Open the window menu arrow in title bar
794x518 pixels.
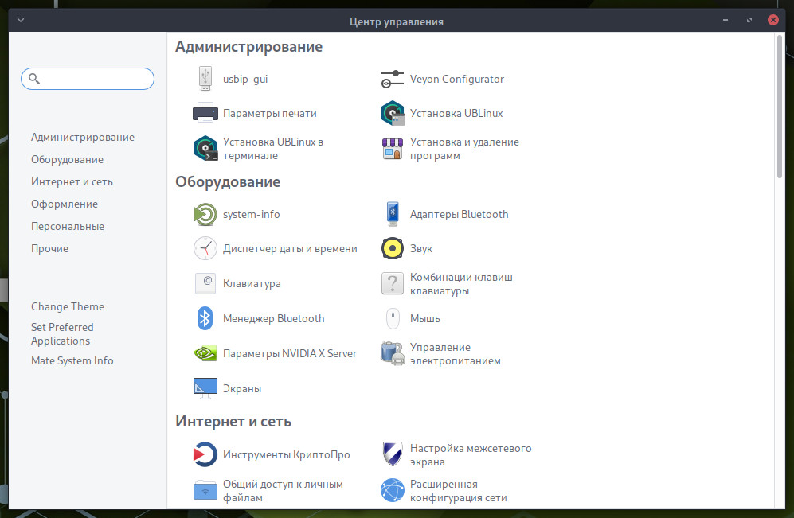tap(20, 21)
